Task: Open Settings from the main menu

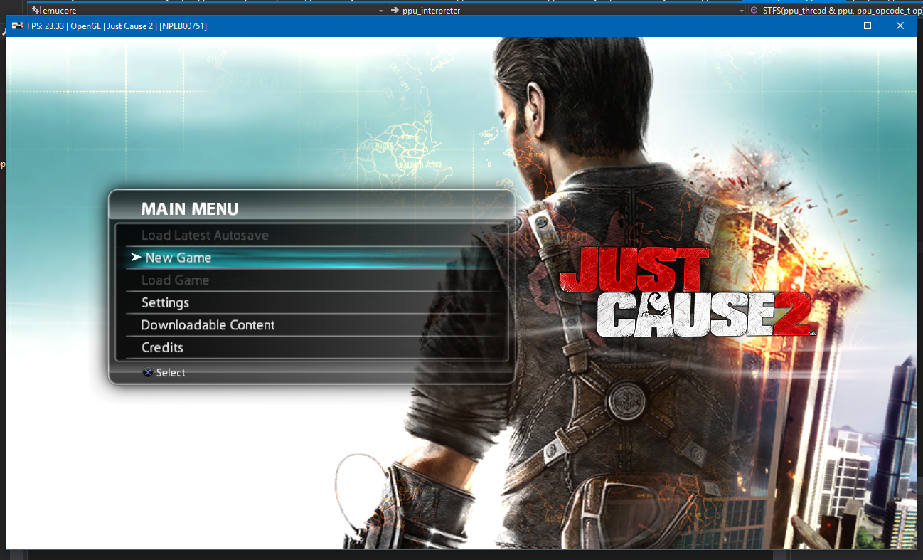Action: point(165,302)
